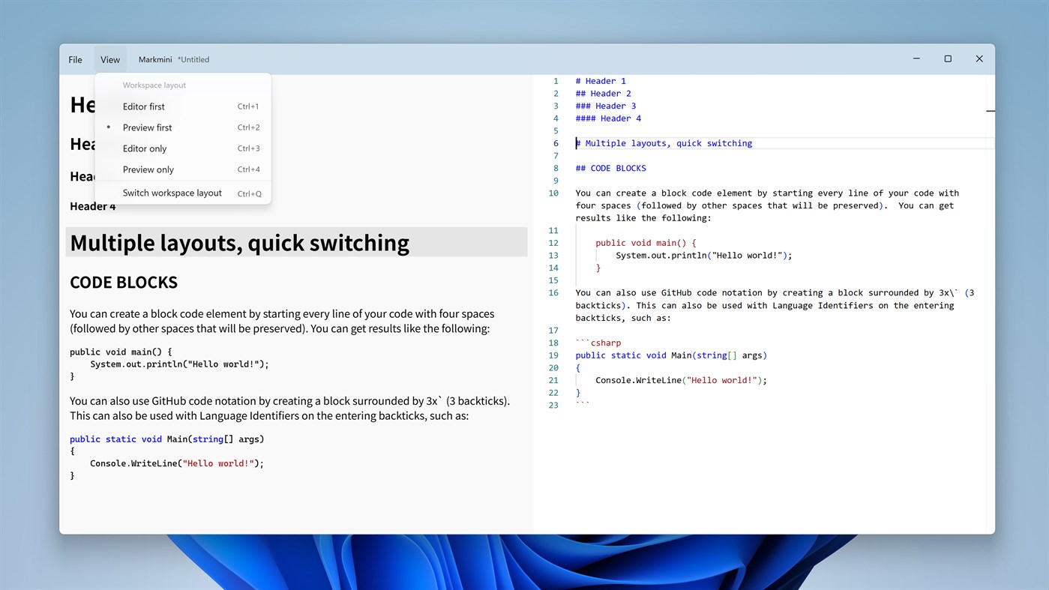The image size is (1049, 590).
Task: Close the Markmini window
Action: point(979,58)
